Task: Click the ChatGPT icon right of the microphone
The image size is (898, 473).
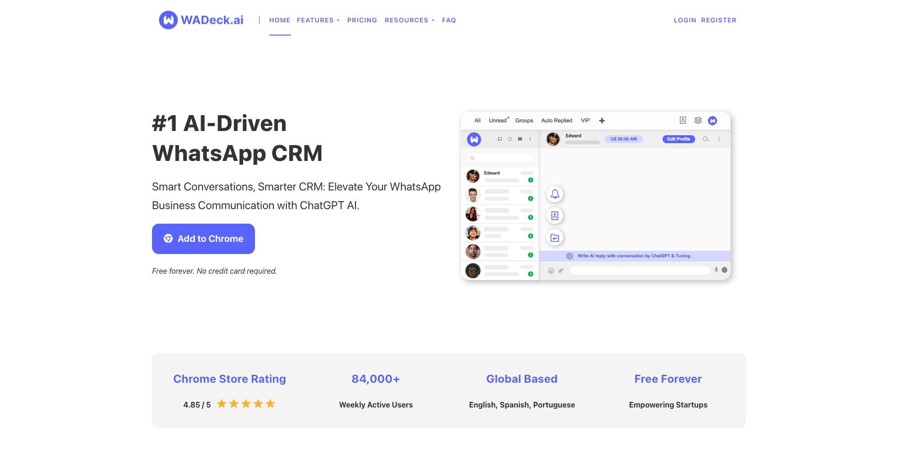Action: pos(724,270)
